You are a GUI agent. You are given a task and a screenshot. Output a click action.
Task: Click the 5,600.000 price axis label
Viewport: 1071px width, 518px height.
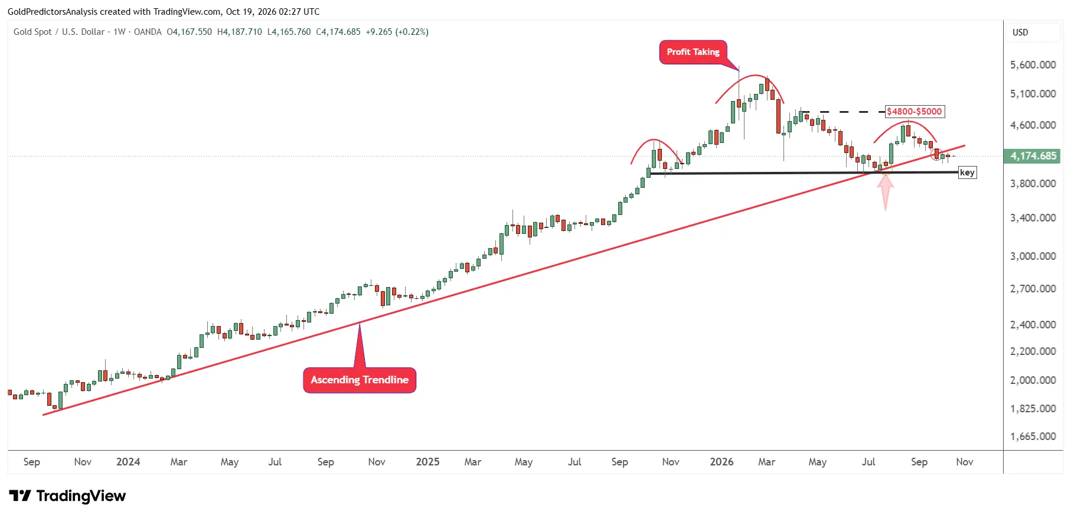pyautogui.click(x=1033, y=65)
